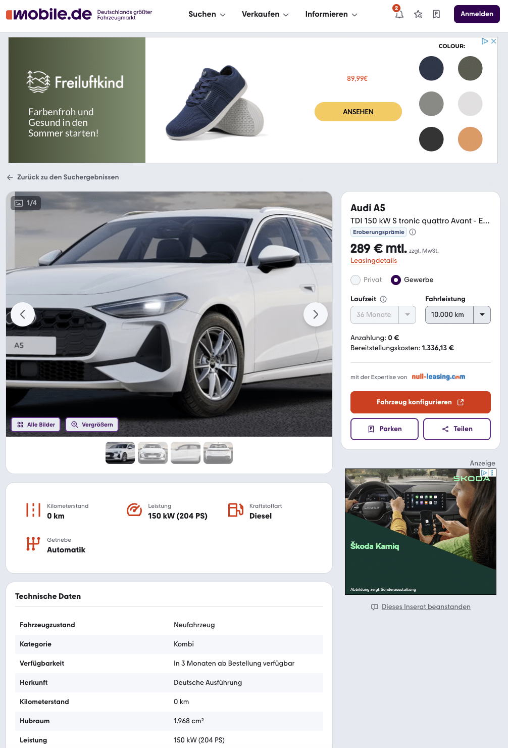The image size is (508, 748).
Task: Open the Laufzeit 36 Monate dropdown
Action: (383, 315)
